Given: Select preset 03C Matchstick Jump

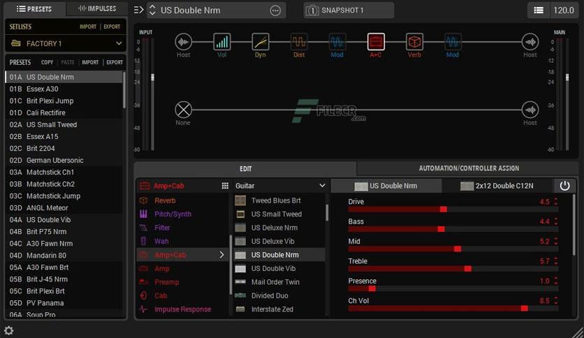Looking at the screenshot, I should (64, 196).
